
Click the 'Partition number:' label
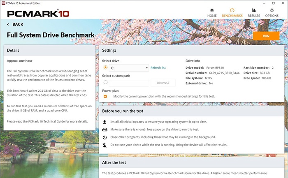click(256, 68)
